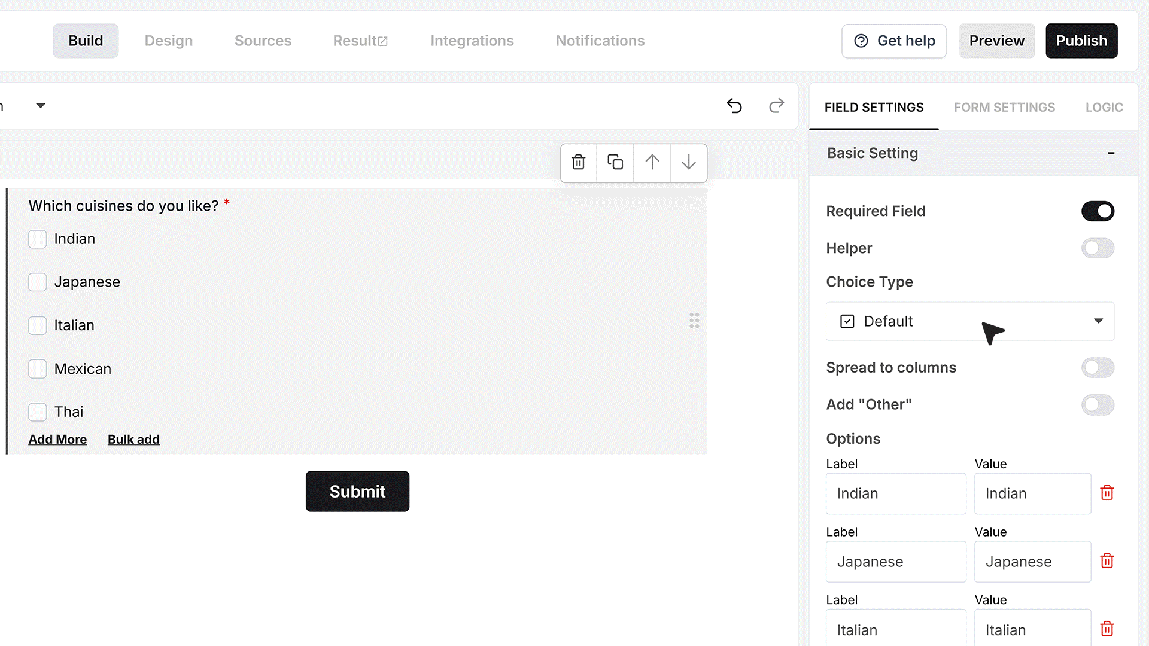1149x646 pixels.
Task: Click the Publish button
Action: (x=1081, y=41)
